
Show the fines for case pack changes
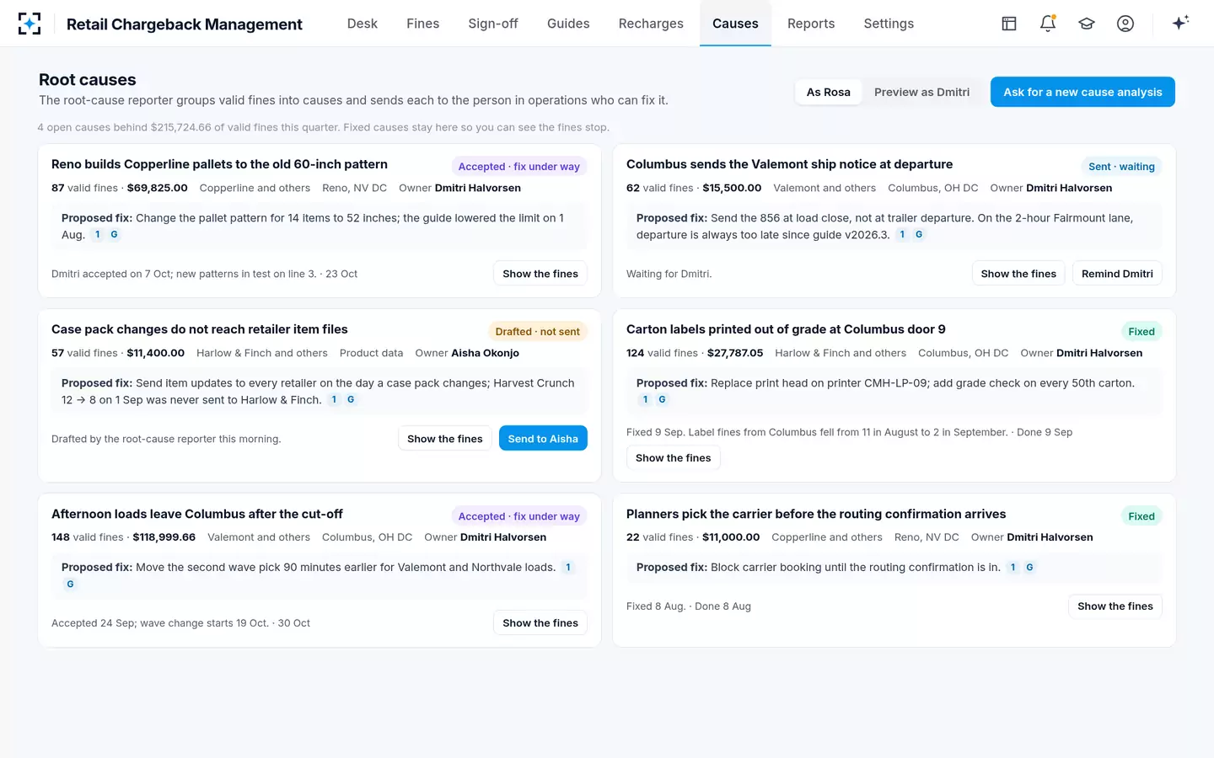click(445, 439)
